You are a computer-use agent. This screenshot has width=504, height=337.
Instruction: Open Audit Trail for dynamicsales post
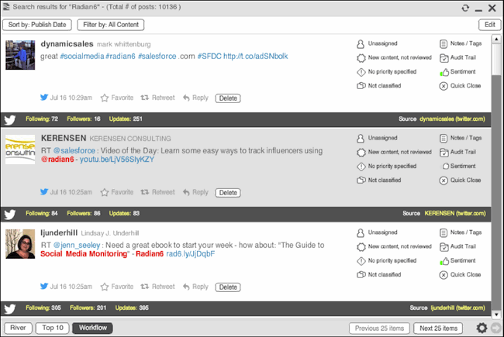457,57
